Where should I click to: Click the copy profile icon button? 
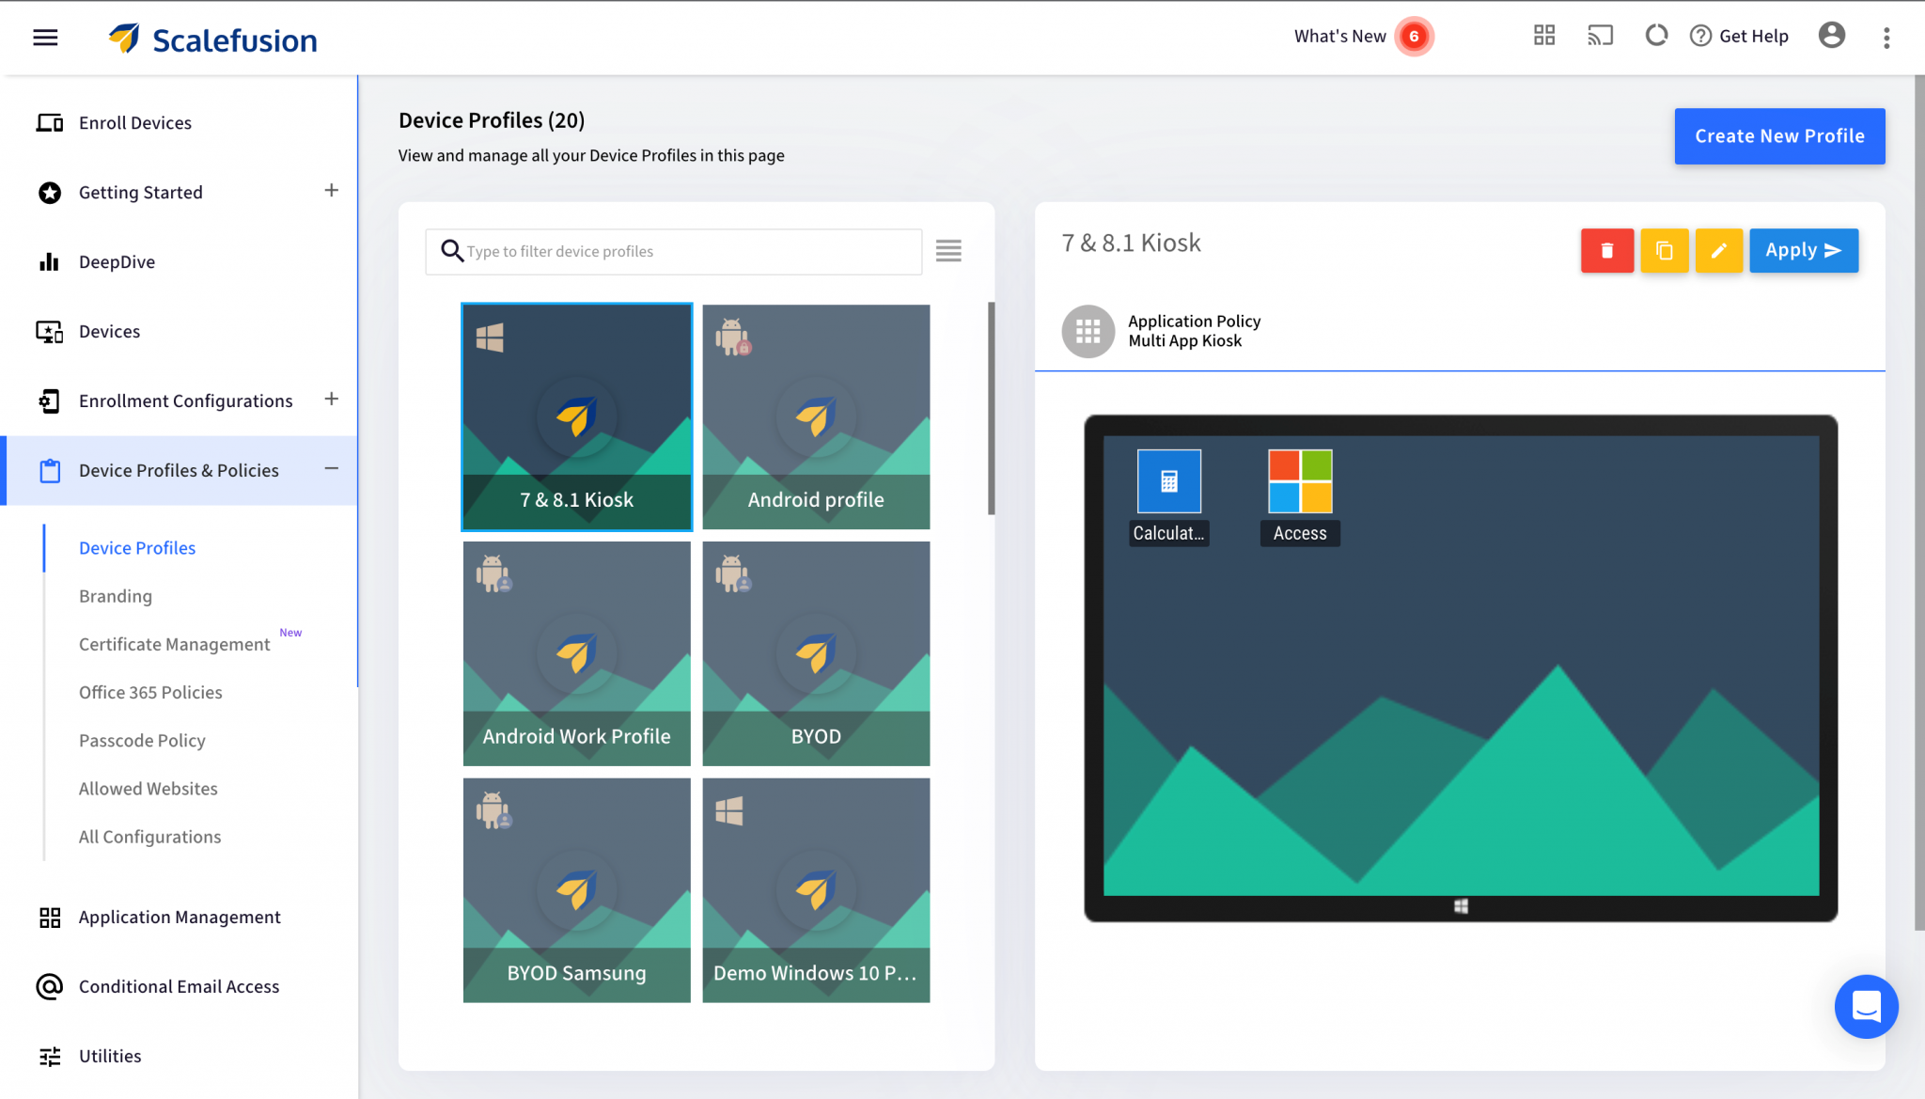point(1664,250)
